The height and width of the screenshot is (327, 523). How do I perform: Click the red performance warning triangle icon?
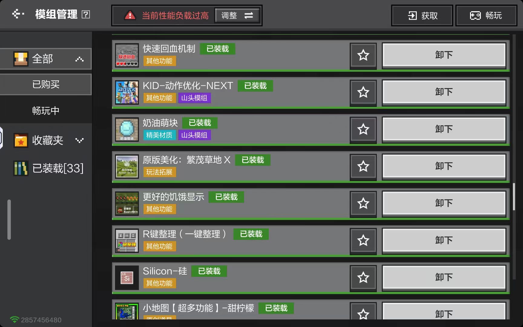130,15
